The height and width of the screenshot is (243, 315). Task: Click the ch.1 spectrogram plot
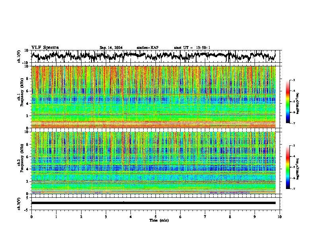coord(153,97)
